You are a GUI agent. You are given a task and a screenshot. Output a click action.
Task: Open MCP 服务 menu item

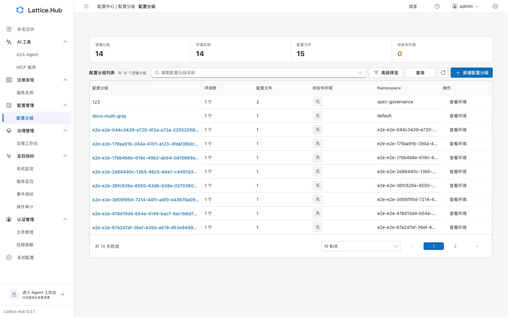[37, 67]
